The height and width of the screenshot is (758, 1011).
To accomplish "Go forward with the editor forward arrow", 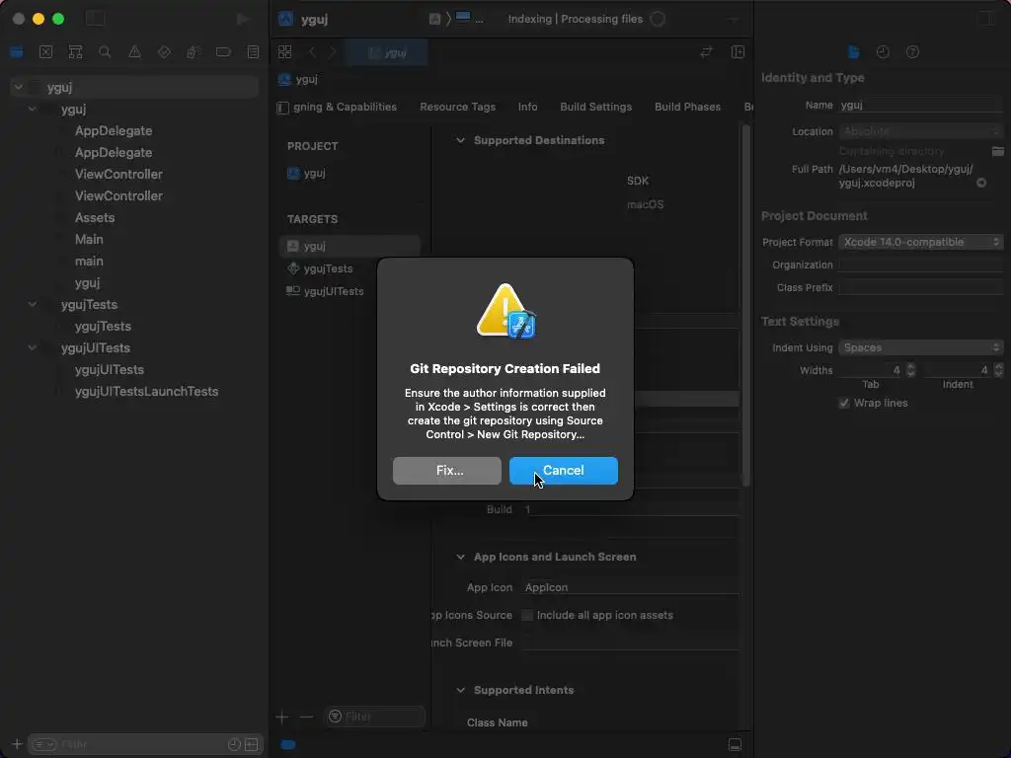I will click(x=333, y=52).
